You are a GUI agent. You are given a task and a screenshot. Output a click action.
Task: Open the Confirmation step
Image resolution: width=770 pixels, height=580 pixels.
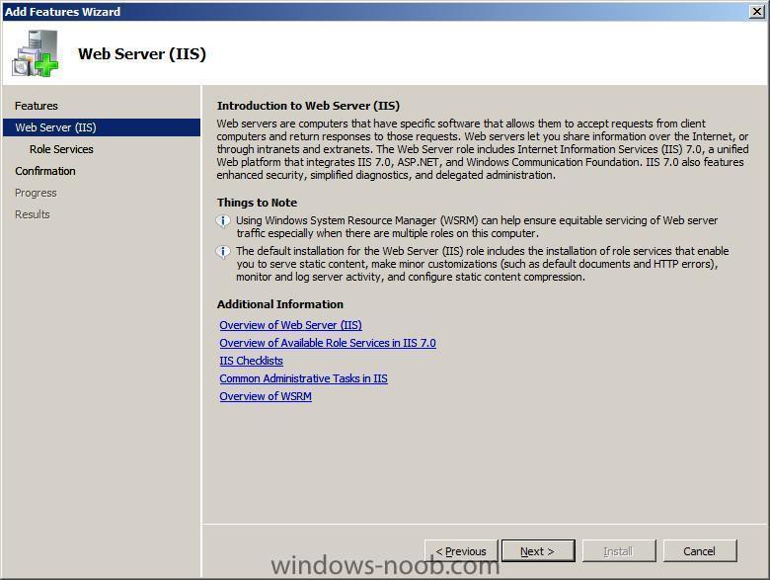(45, 171)
